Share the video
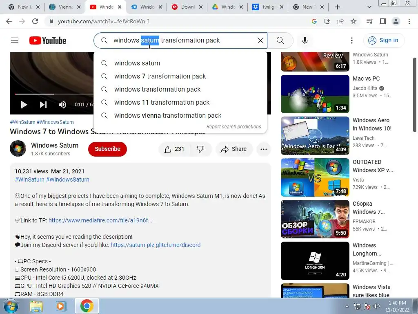Screen dimensions: 418x314 (234, 149)
